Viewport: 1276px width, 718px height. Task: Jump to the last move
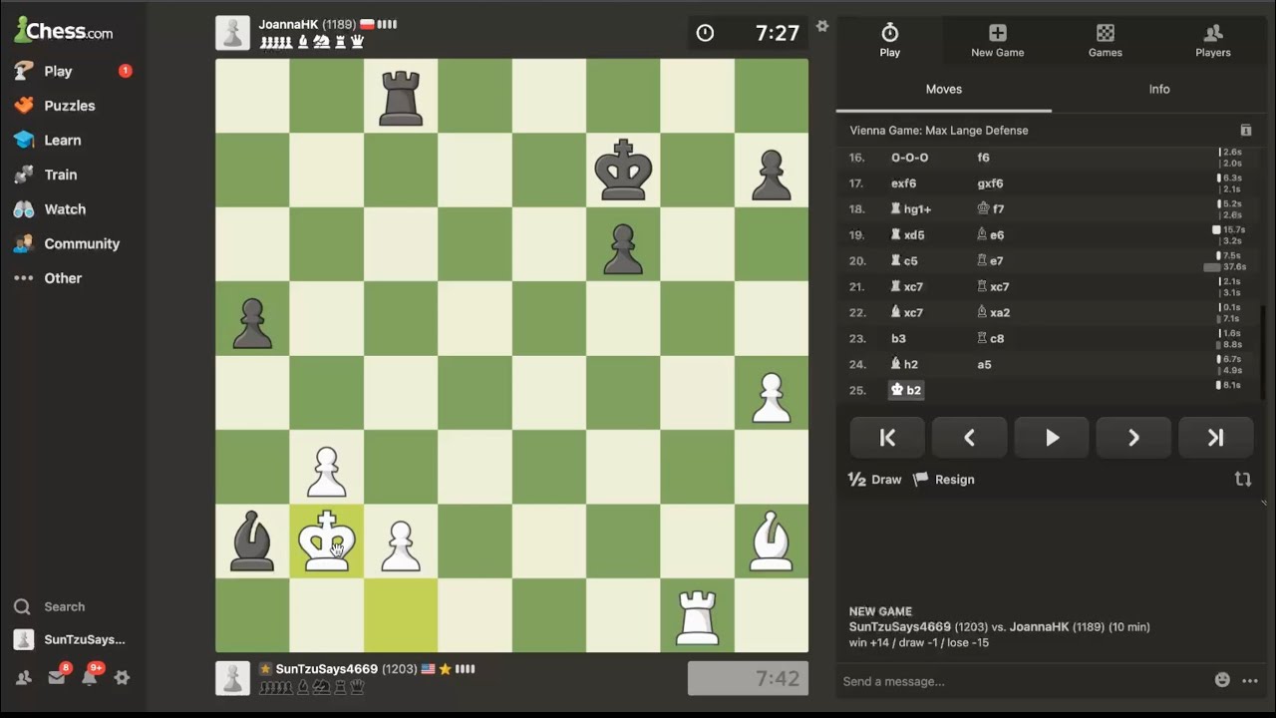tap(1215, 438)
